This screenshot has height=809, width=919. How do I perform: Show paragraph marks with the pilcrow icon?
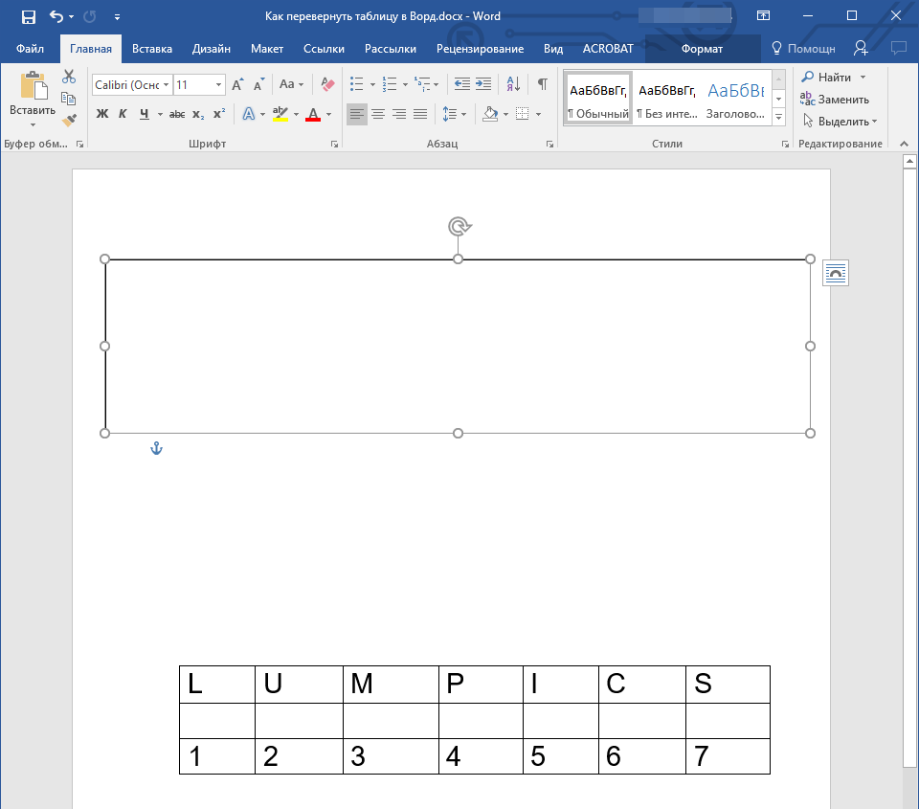[542, 85]
